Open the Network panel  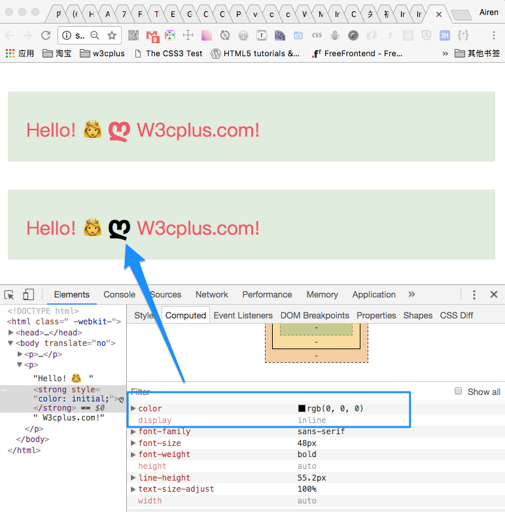point(212,294)
